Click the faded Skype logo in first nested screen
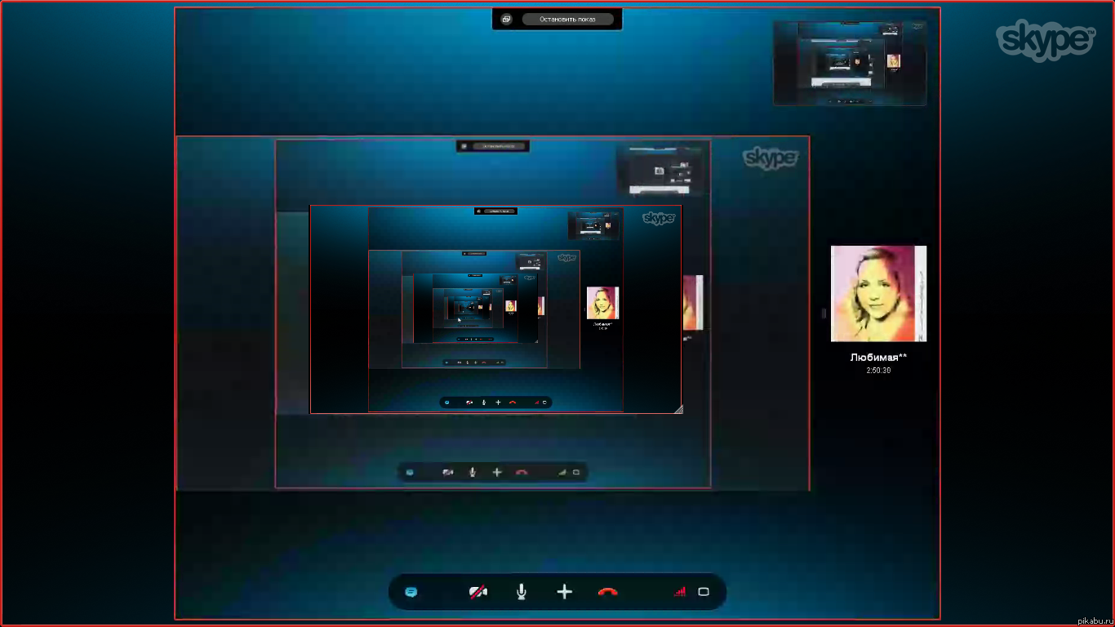Viewport: 1115px width, 627px height. [770, 158]
